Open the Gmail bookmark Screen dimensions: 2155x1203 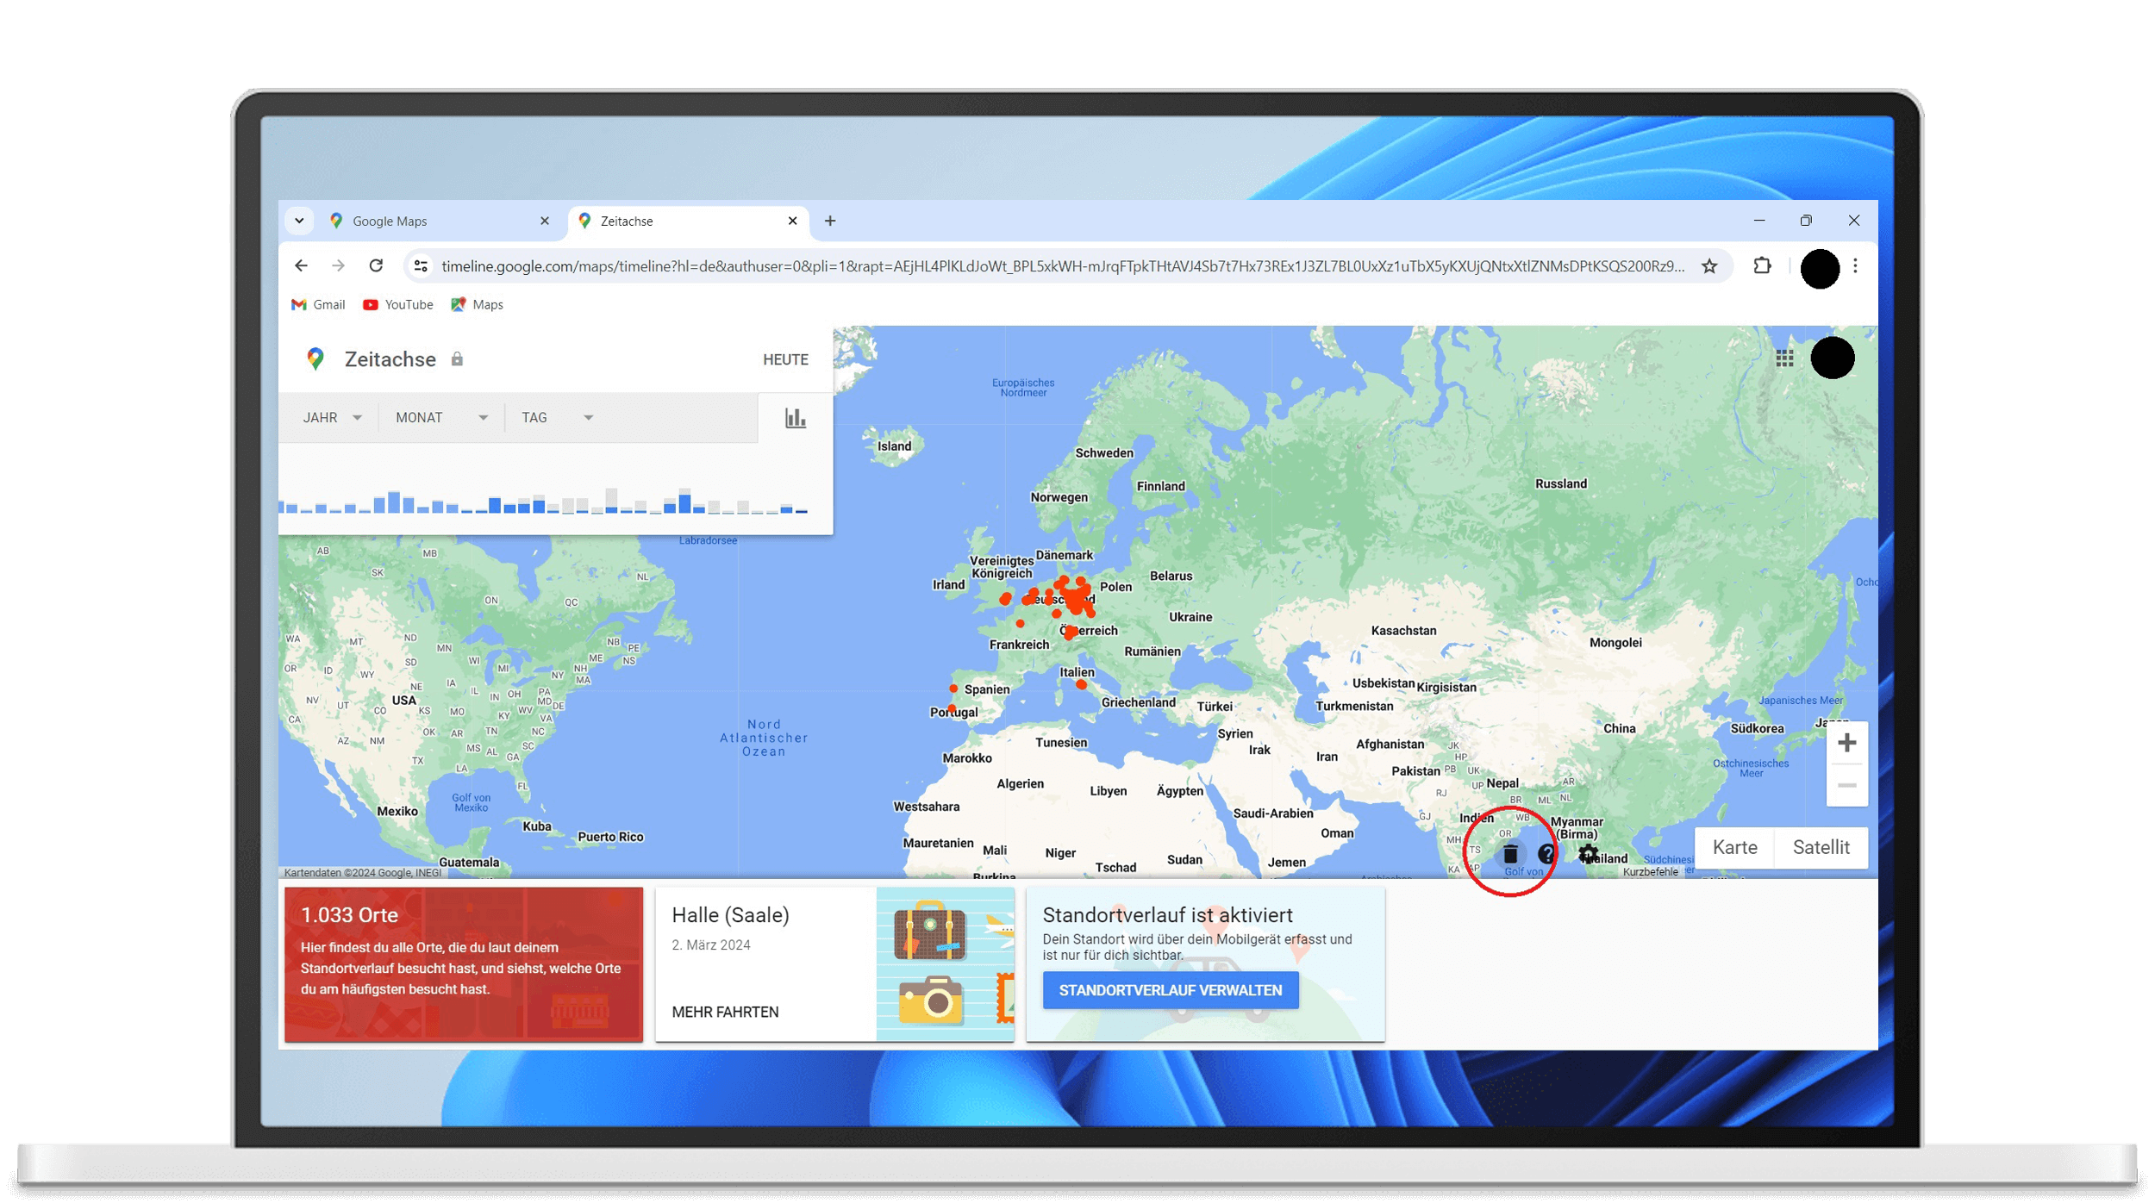click(x=318, y=305)
